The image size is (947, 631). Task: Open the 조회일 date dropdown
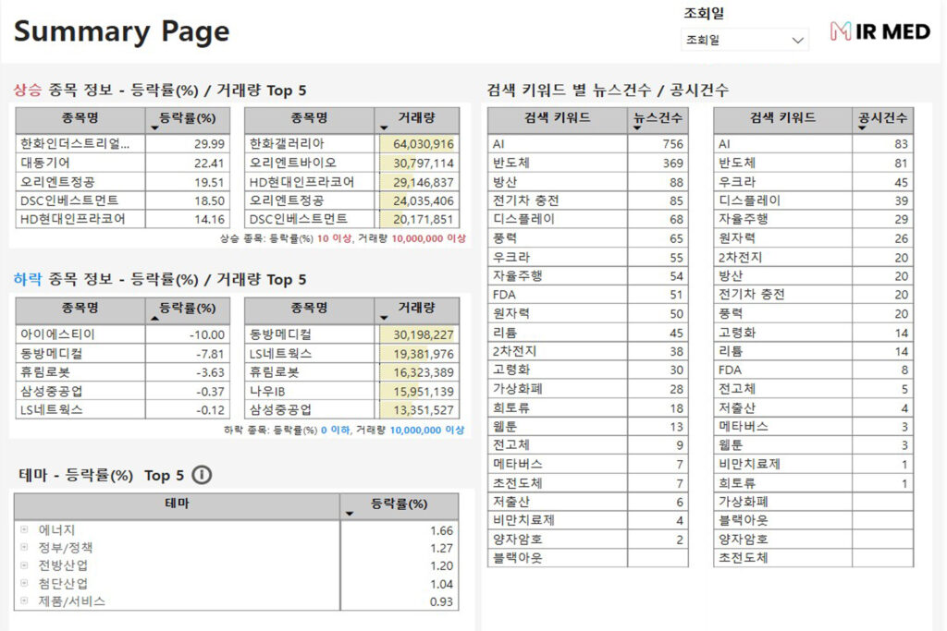pyautogui.click(x=744, y=40)
